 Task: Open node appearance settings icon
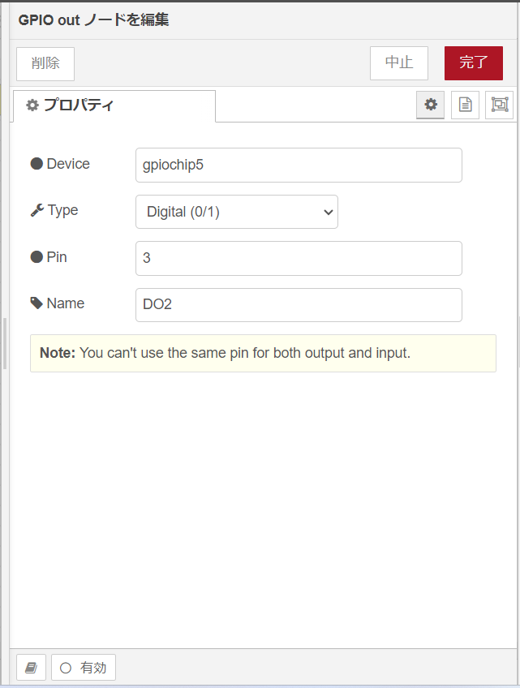tap(500, 105)
